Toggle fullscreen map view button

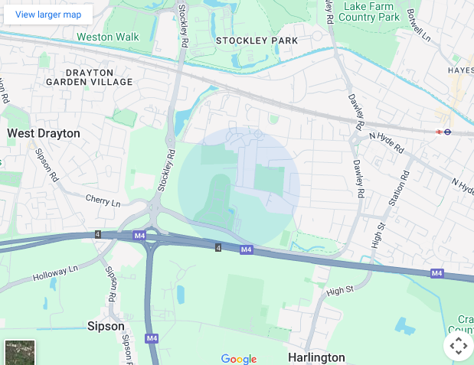pos(458,346)
